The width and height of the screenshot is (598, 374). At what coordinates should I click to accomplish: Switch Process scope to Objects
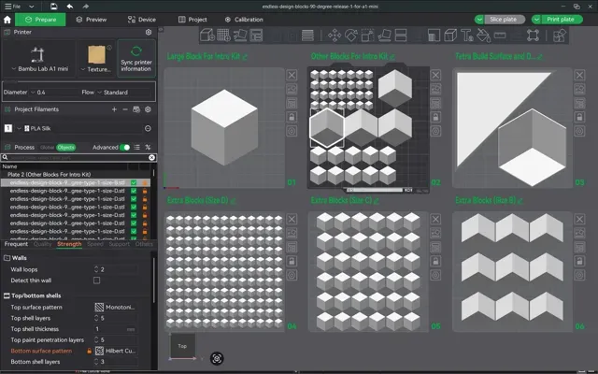coord(66,148)
